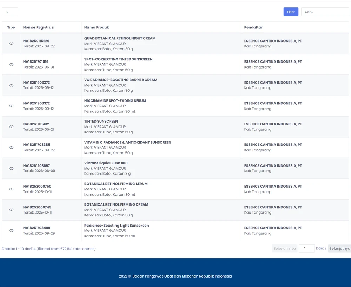The width and height of the screenshot is (351, 287).
Task: Open Vibrant Liquid Blush #01 product
Action: click(106, 163)
